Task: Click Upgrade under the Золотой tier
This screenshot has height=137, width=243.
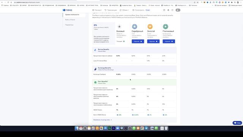Action: (x=153, y=41)
